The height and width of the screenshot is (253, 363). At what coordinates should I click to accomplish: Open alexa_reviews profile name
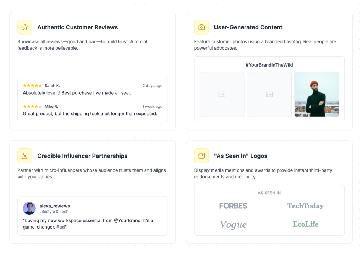click(55, 206)
